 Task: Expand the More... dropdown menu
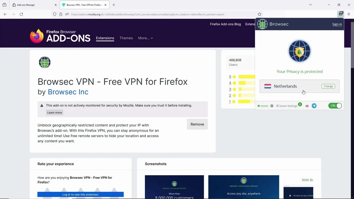point(145,38)
